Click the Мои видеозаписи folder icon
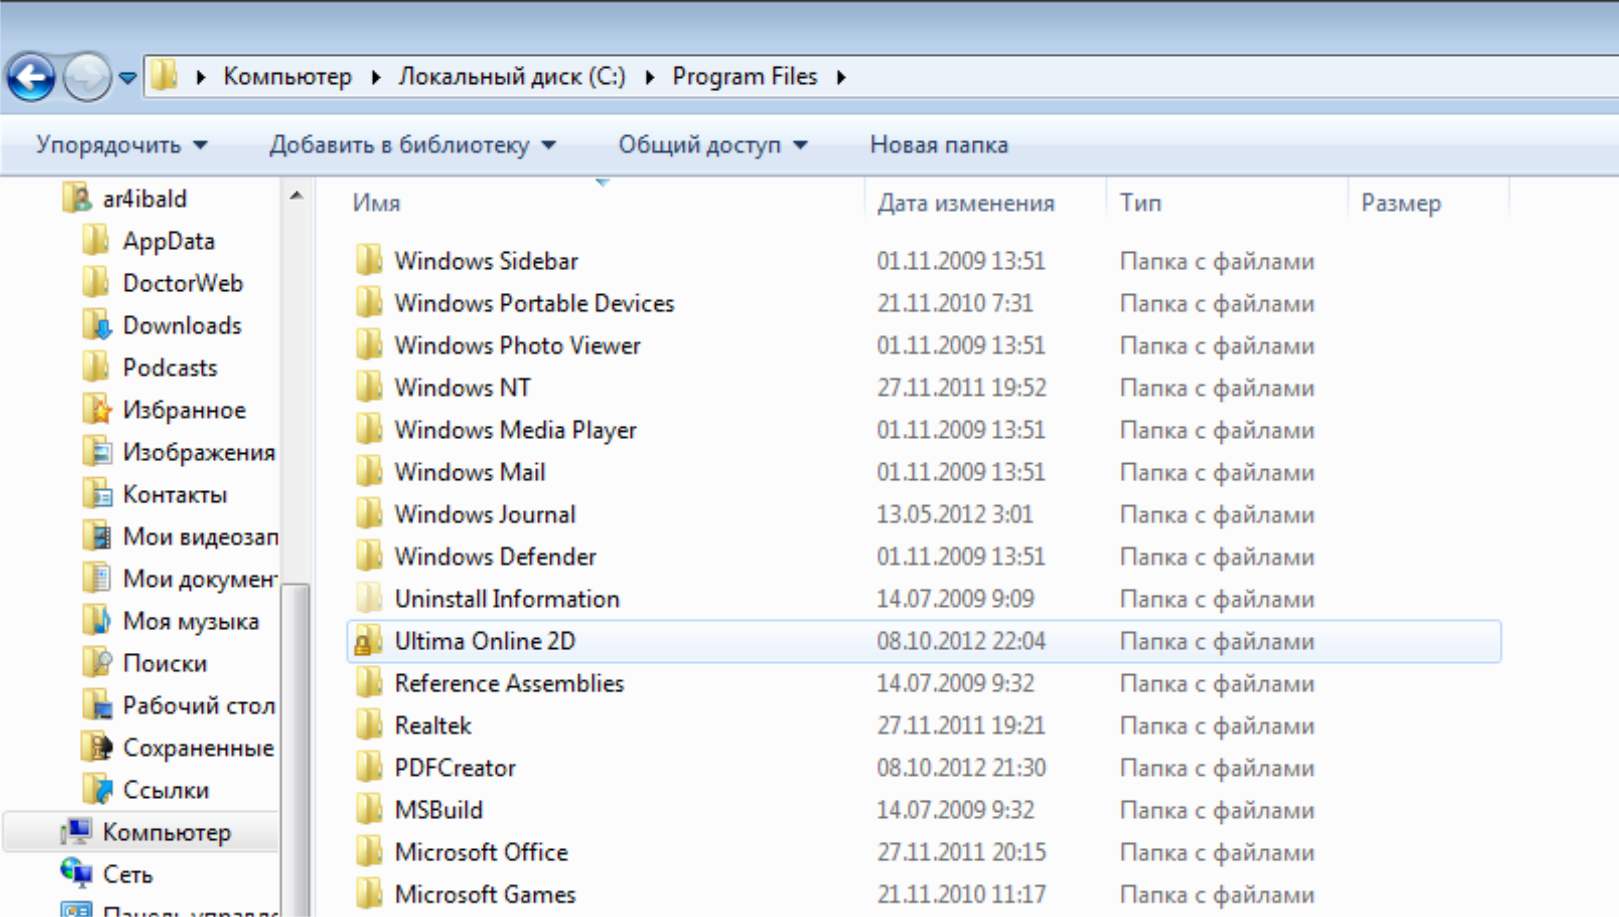 point(96,537)
